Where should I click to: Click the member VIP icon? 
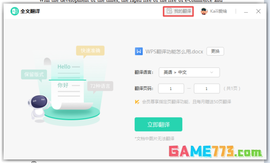pyautogui.click(x=137, y=102)
